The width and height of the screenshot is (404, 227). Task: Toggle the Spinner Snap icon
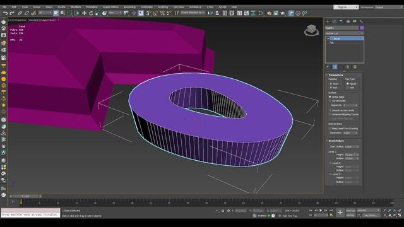pyautogui.click(x=169, y=13)
